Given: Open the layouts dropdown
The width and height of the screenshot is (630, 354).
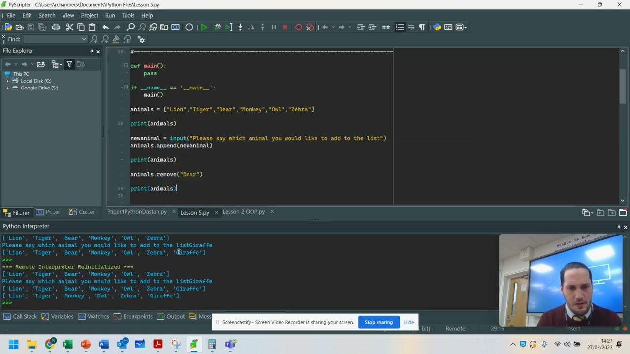Looking at the screenshot, I should 461,27.
